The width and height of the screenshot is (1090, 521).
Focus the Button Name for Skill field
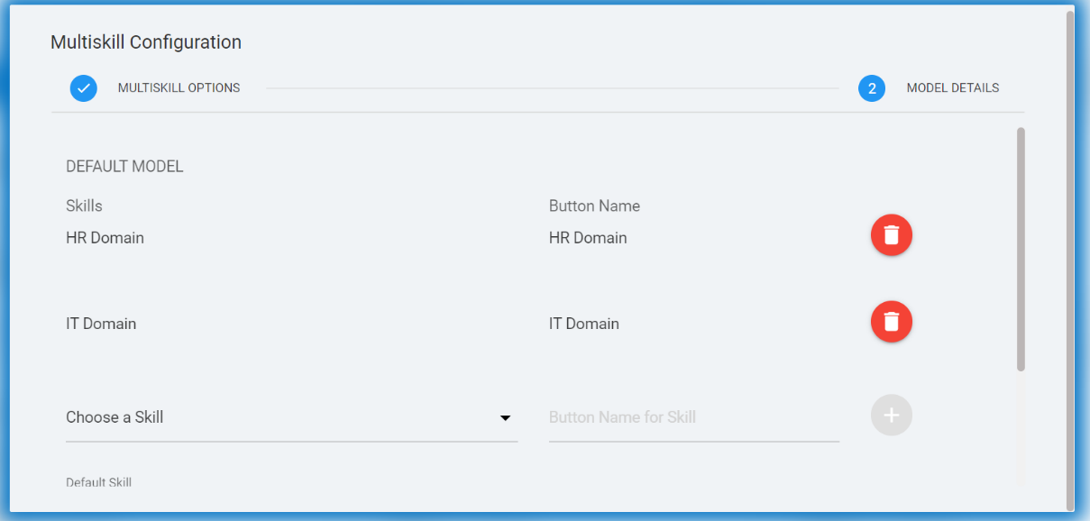(693, 417)
